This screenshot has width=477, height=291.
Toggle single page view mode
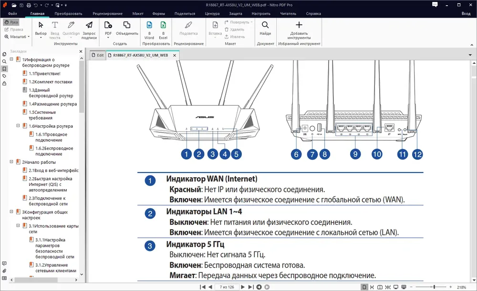pyautogui.click(x=364, y=287)
